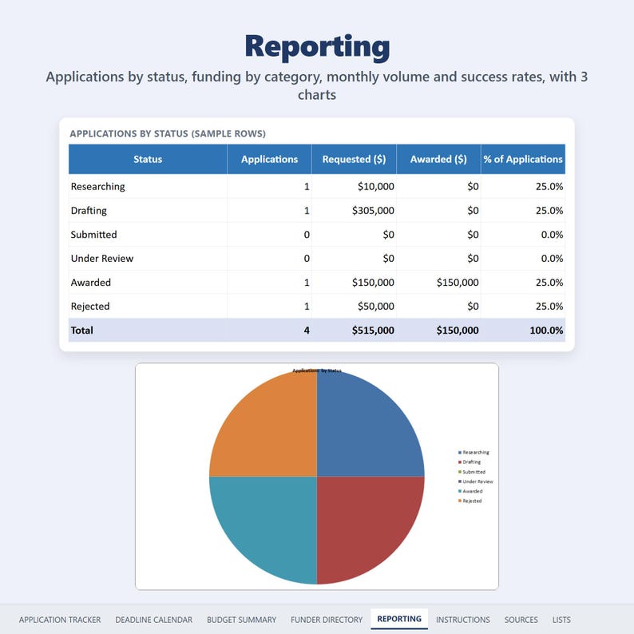The height and width of the screenshot is (634, 634).
Task: Click the blue Researching pie slice
Action: pos(364,433)
